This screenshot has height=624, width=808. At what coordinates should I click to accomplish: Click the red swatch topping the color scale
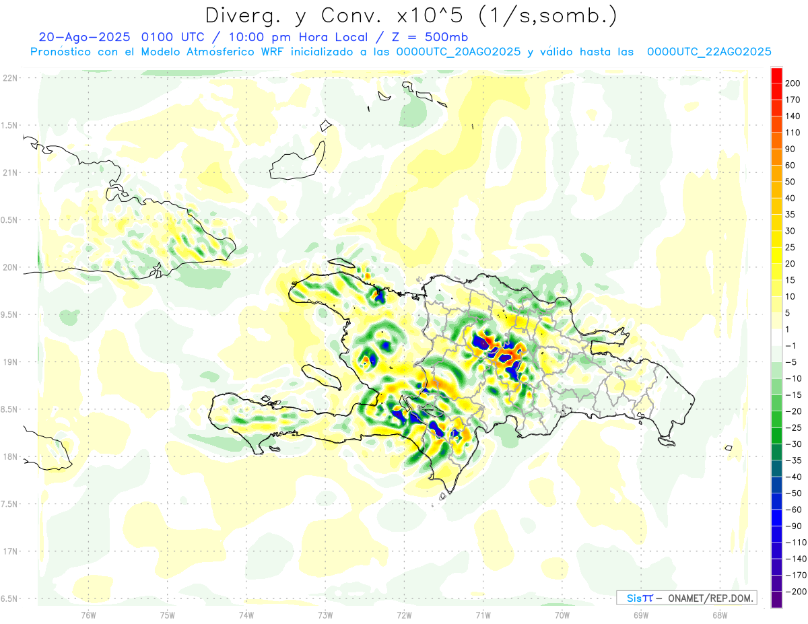[777, 75]
